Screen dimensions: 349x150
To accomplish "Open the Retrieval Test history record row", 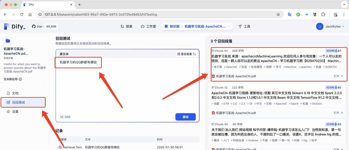I will 127,147.
